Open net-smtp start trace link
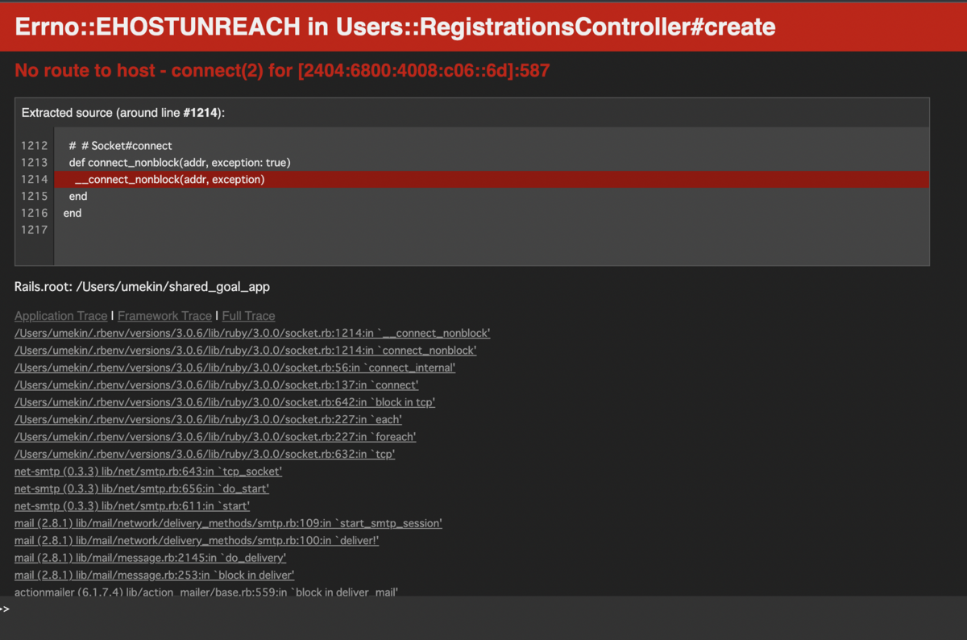 point(131,505)
